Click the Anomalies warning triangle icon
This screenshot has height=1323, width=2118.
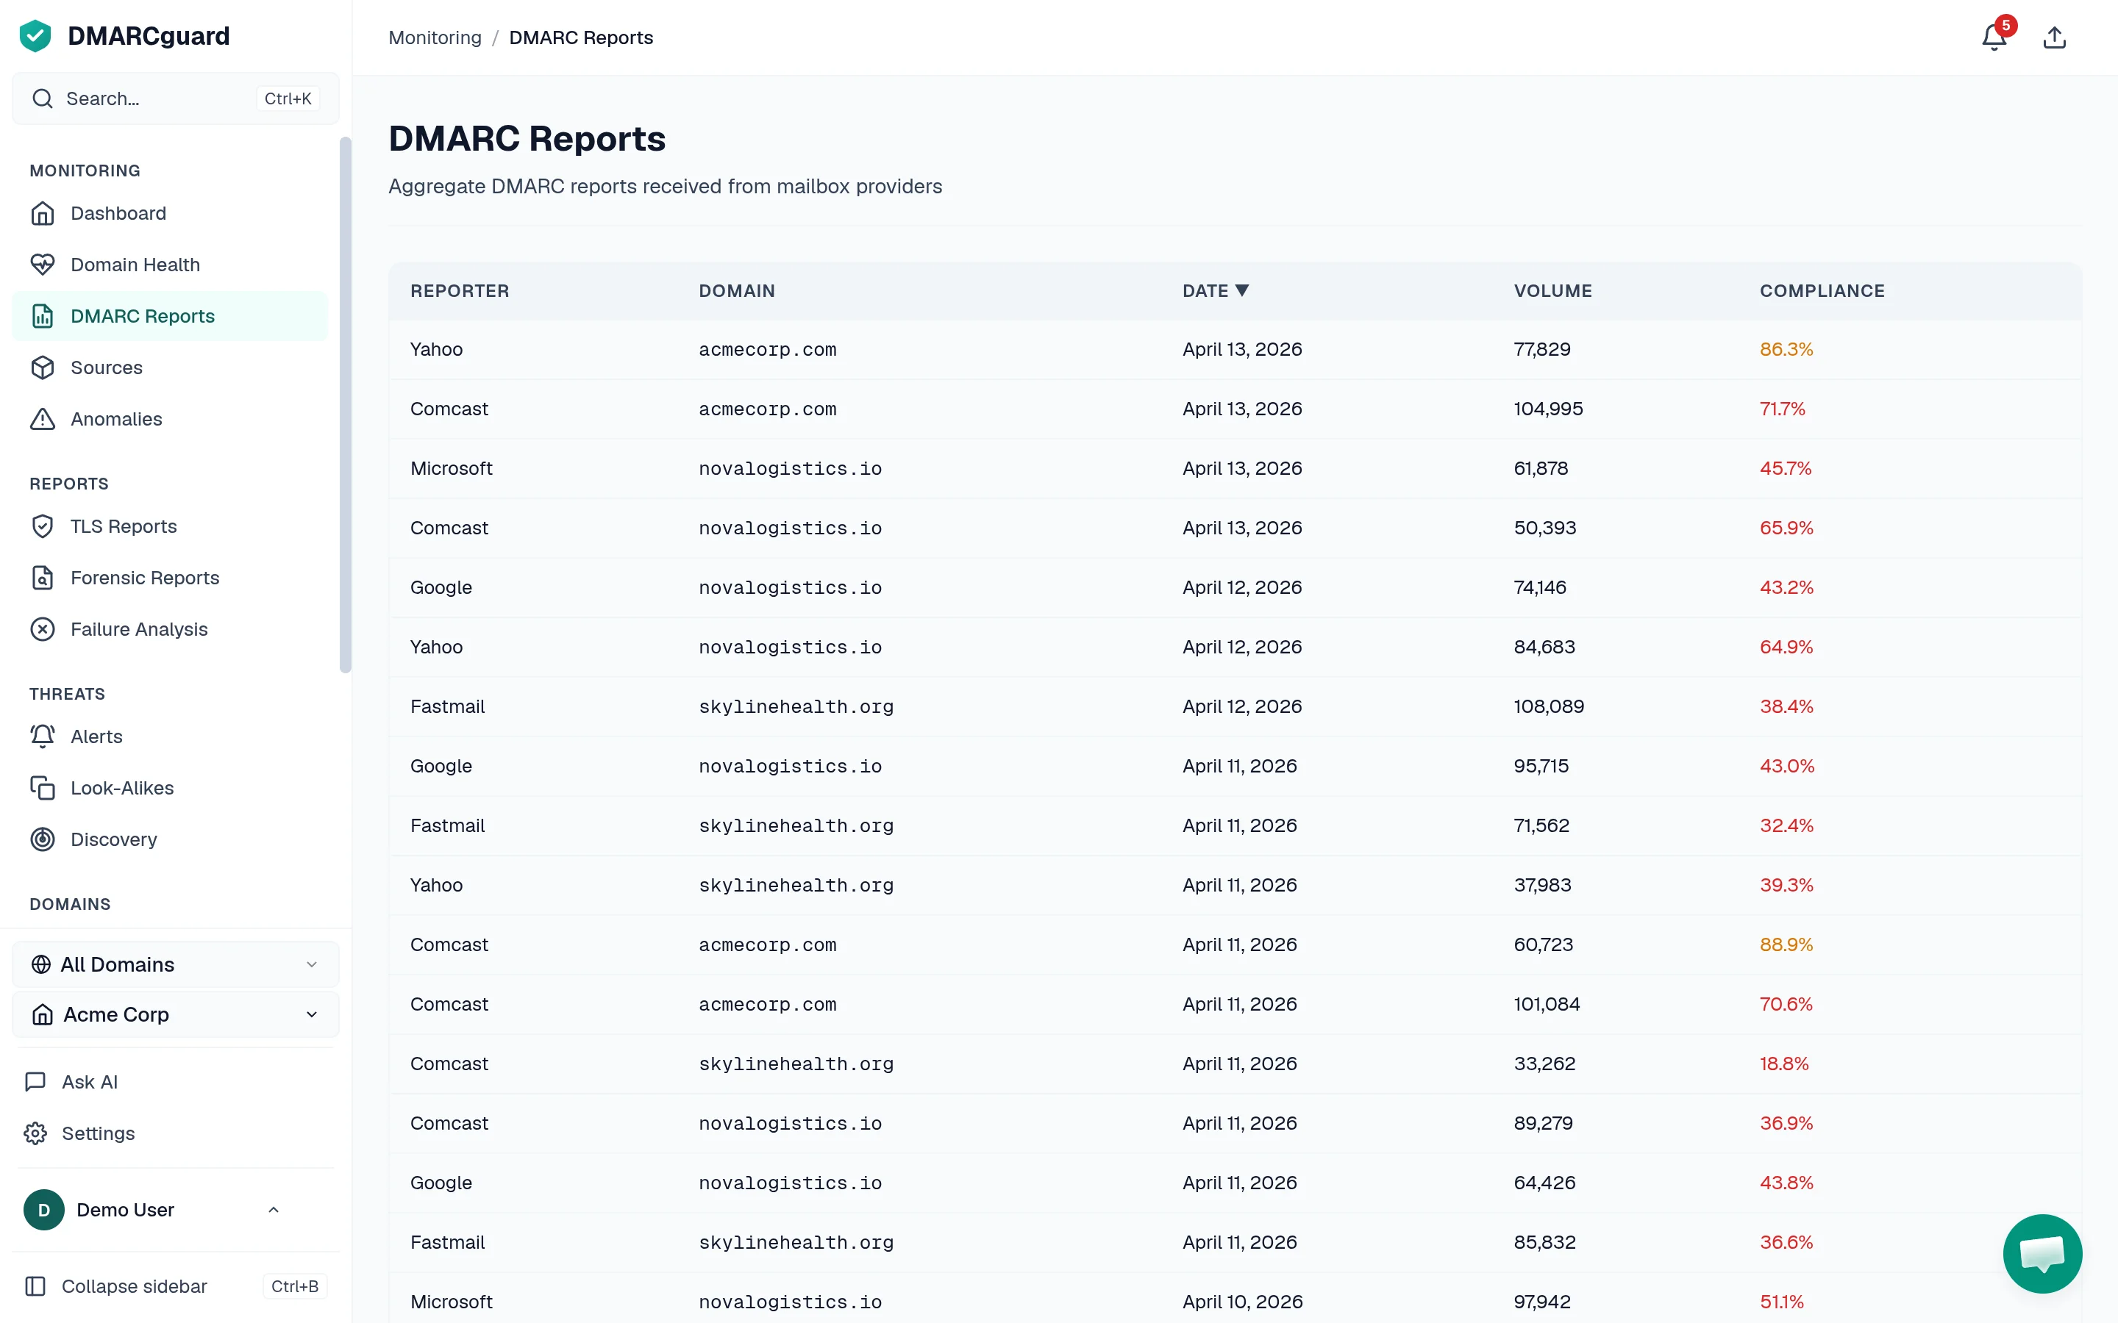coord(42,419)
